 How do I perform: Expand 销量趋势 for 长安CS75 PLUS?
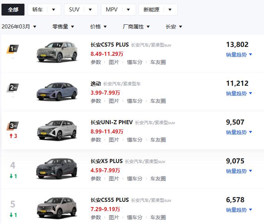click(239, 55)
